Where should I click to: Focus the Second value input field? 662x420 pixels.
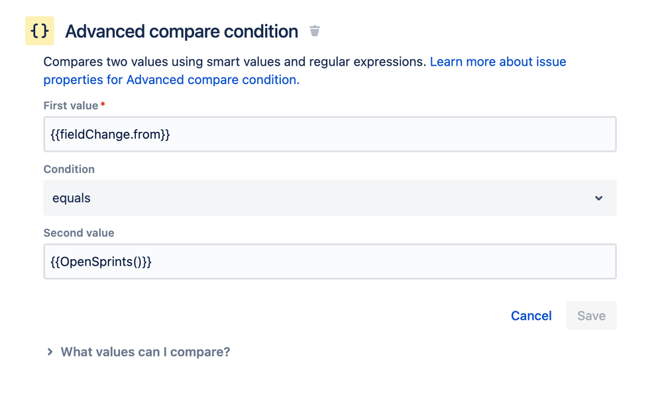(330, 262)
